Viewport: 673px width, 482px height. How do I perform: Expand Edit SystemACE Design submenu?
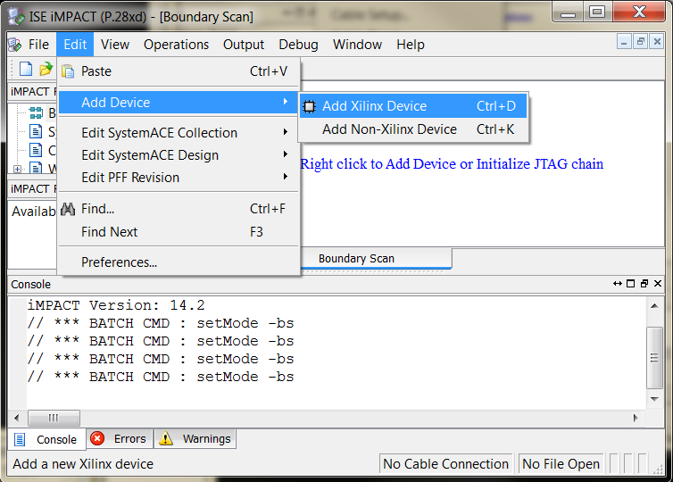click(x=150, y=155)
